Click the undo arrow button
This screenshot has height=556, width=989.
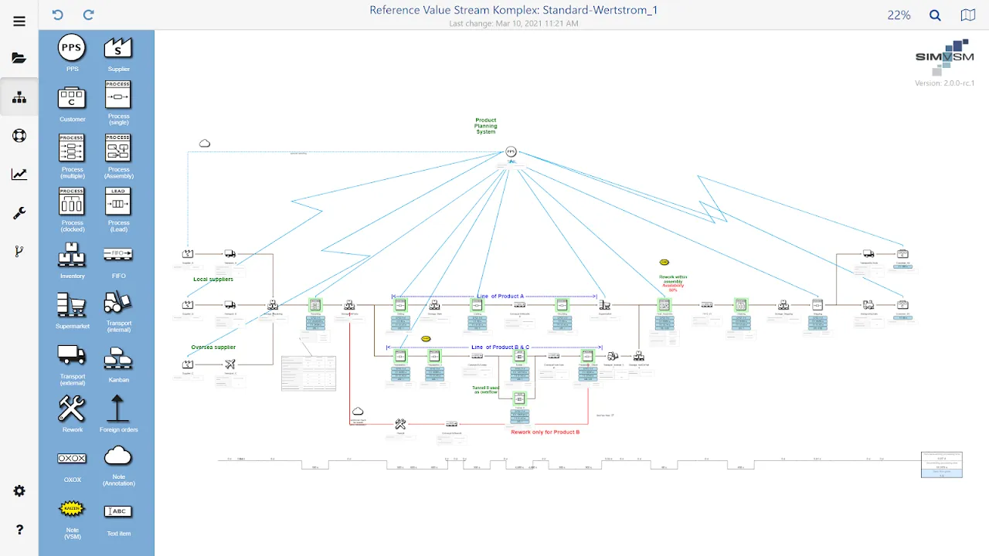pyautogui.click(x=57, y=15)
